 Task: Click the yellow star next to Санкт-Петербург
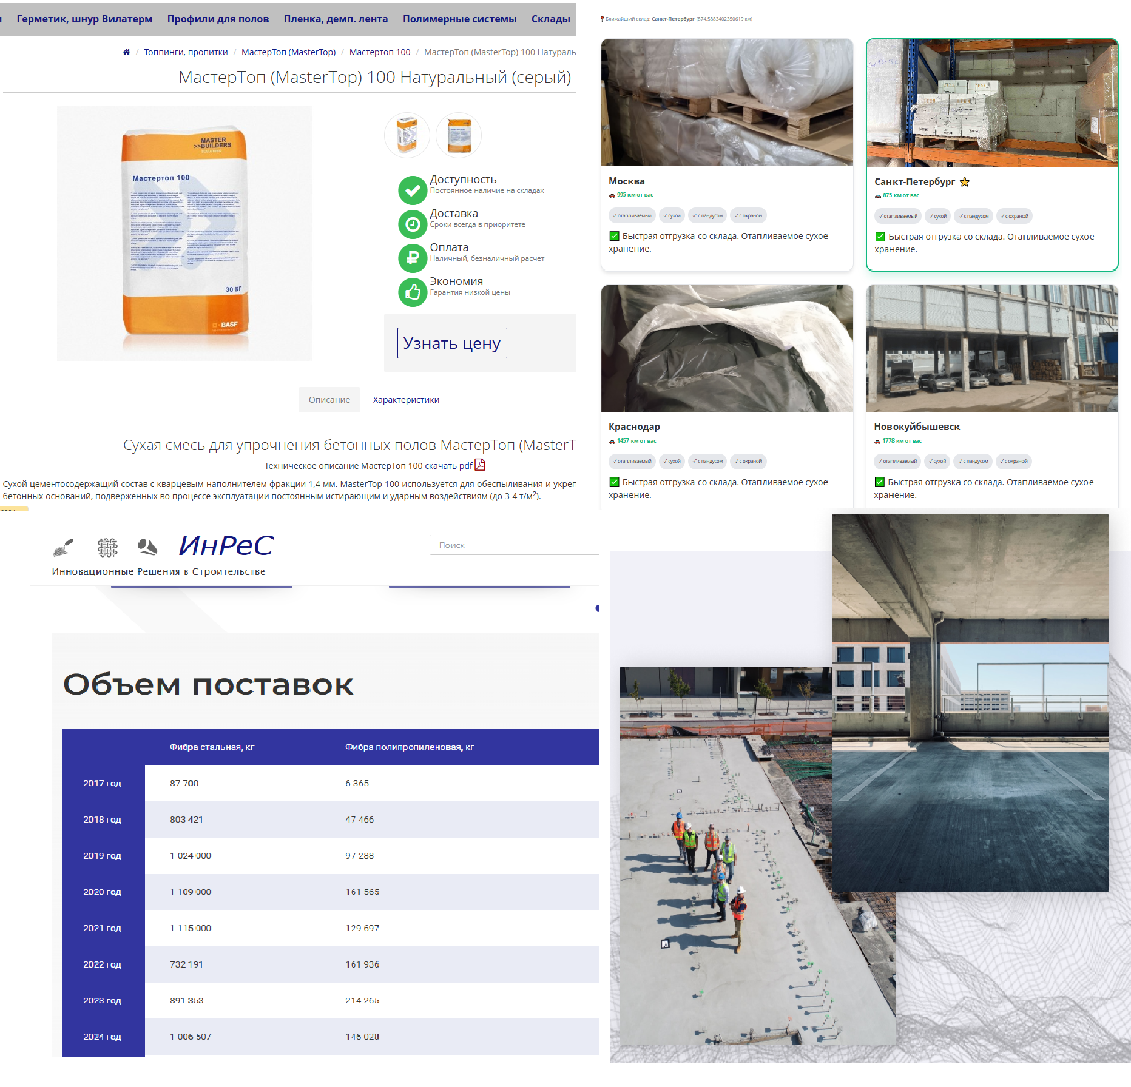965,182
